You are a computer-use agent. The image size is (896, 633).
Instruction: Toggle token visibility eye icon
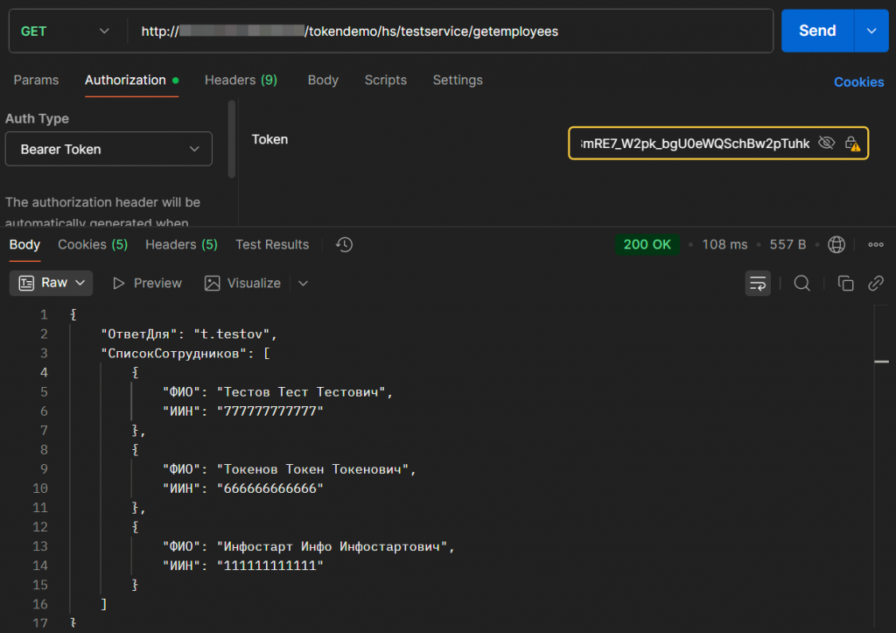click(x=826, y=144)
